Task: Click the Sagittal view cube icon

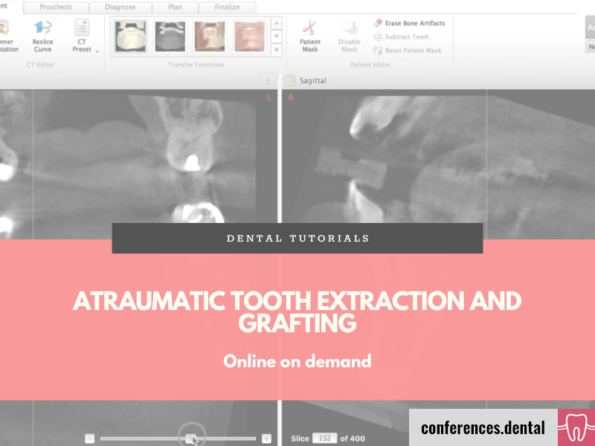Action: (x=289, y=80)
